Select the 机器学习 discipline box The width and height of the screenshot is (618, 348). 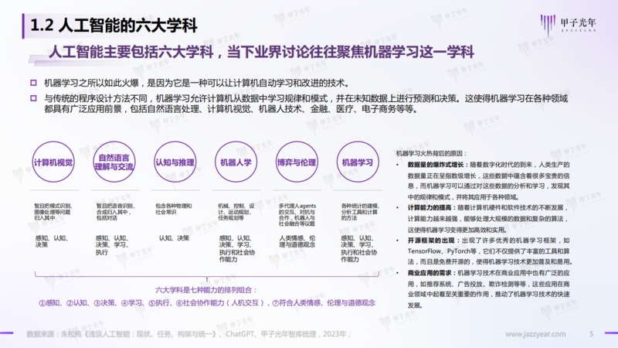coord(358,162)
